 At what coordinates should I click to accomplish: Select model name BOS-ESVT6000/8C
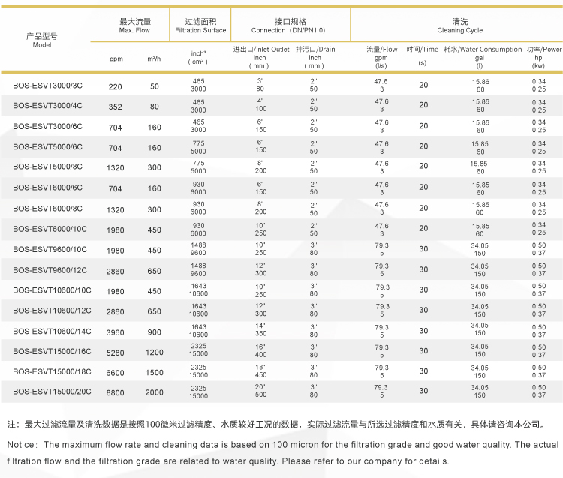[47, 208]
